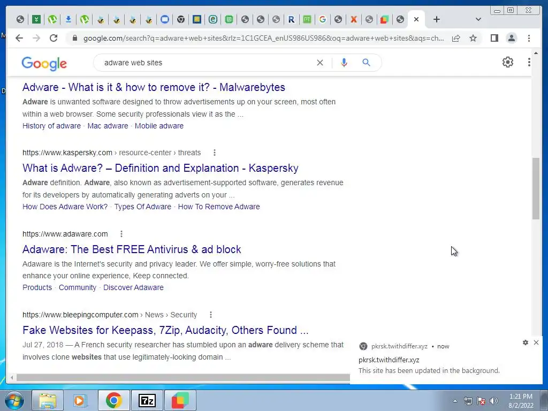Viewport: 548px width, 411px height.
Task: Click the Google logo
Action: pos(44,63)
